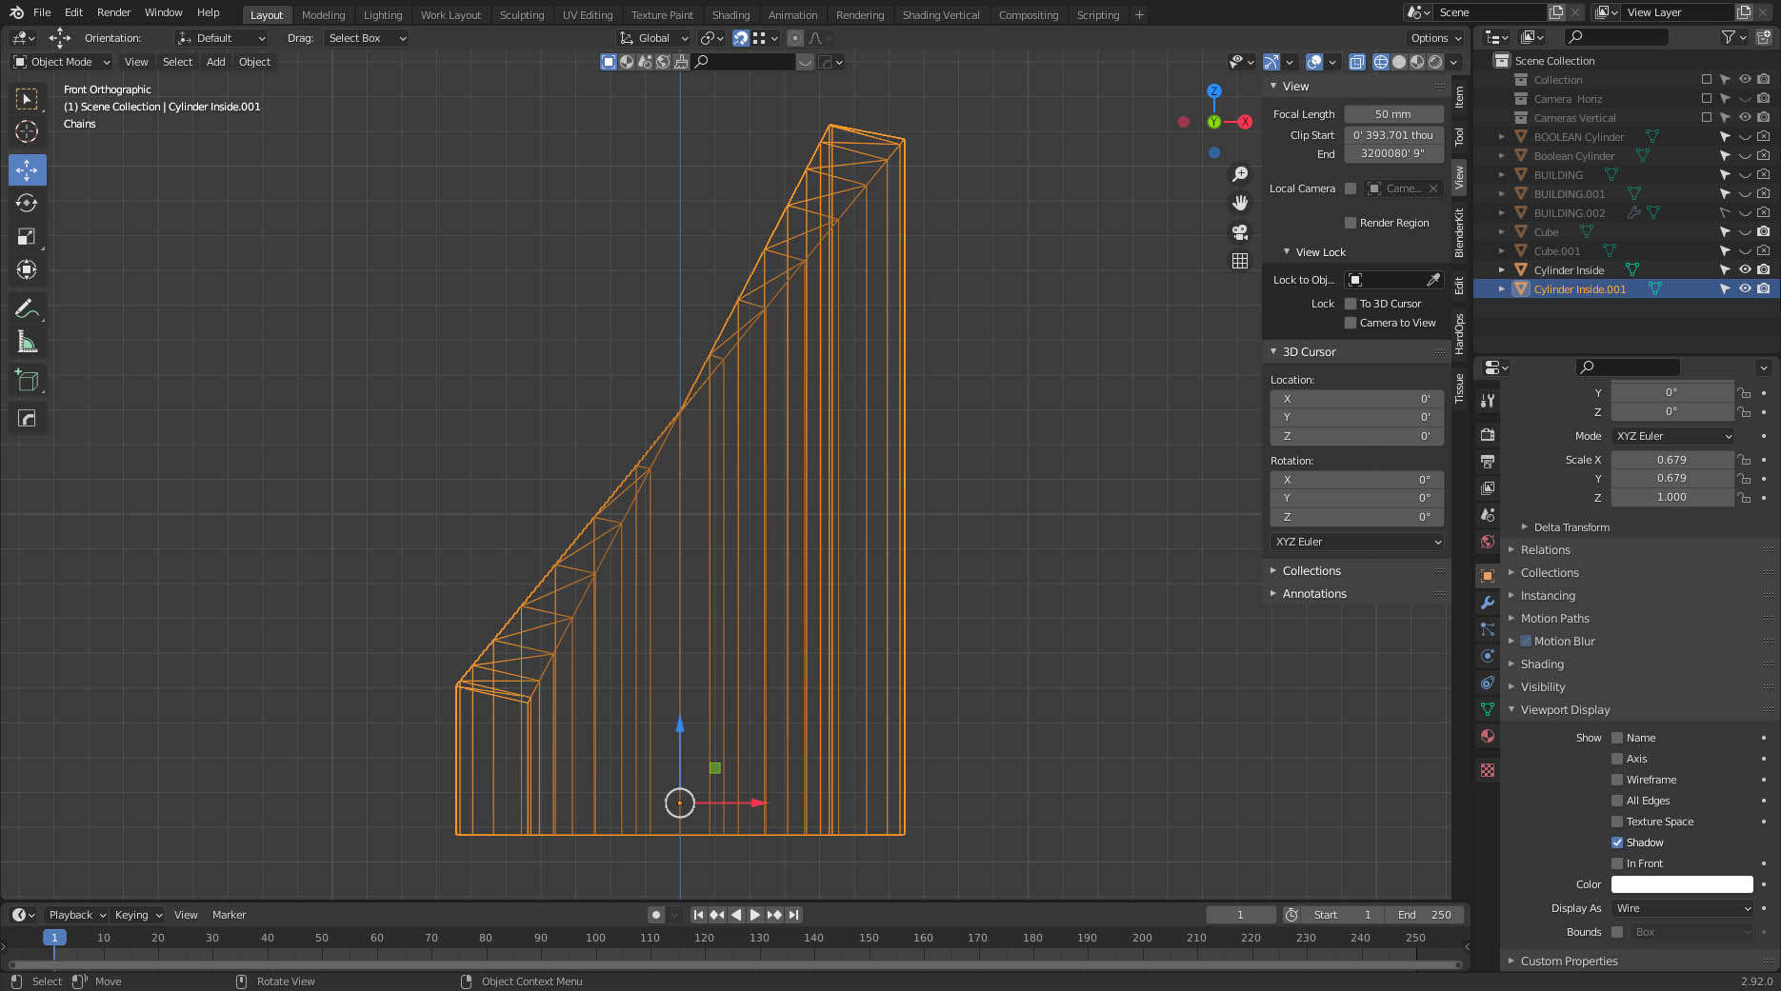The height and width of the screenshot is (991, 1781).
Task: Click the Scale X 0.679 field
Action: (1671, 460)
